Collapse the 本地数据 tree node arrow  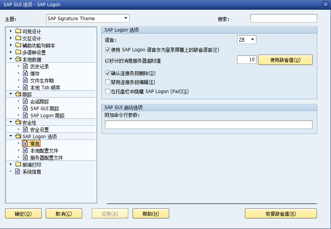11,59
